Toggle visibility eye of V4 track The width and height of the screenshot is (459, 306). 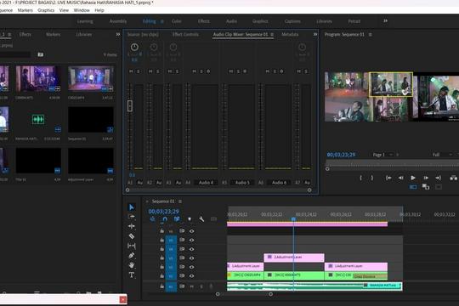192,249
